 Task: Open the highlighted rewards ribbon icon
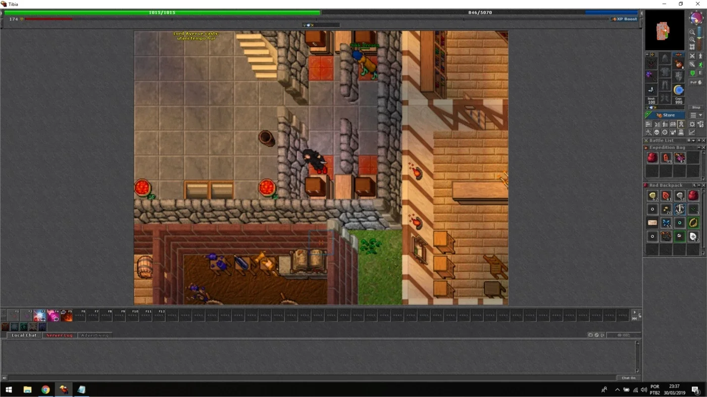681,124
